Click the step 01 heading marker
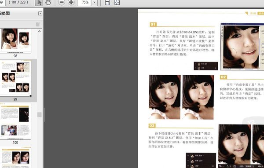The width and height of the screenshot is (264, 168). click(153, 25)
